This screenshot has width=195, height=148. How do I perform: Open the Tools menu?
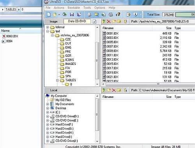tap(87, 8)
